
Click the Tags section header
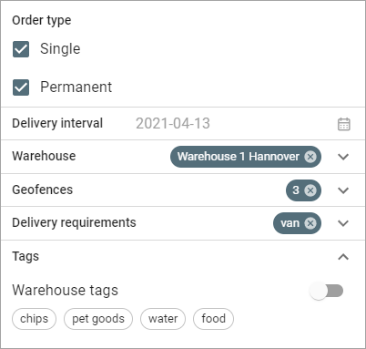tap(25, 257)
